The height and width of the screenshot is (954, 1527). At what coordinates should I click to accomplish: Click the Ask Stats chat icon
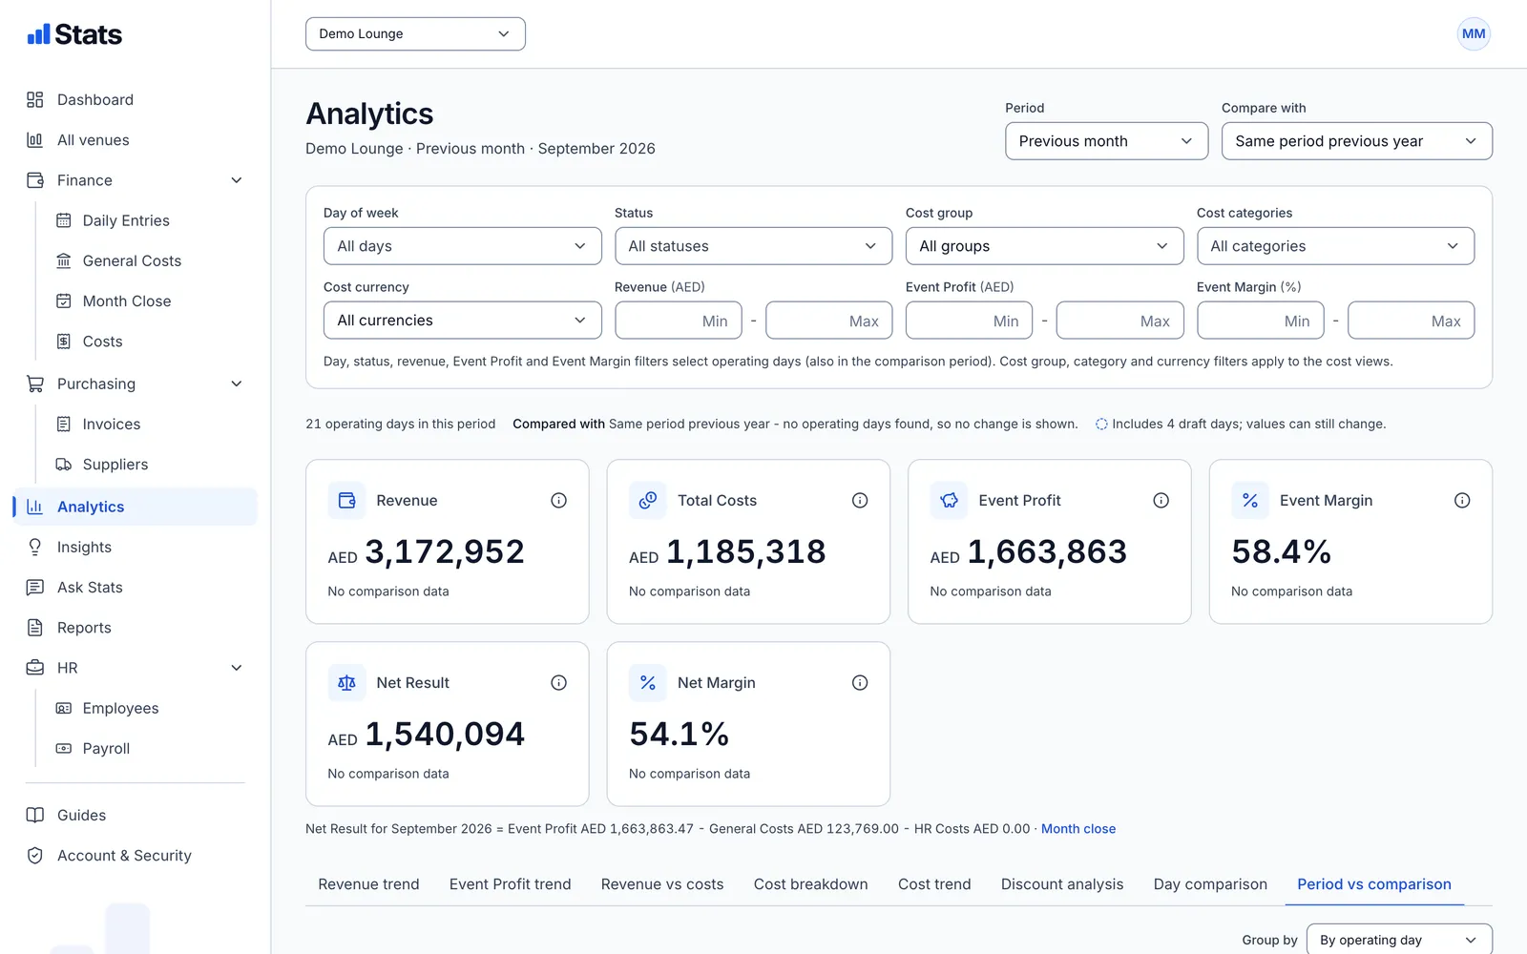pyautogui.click(x=35, y=588)
